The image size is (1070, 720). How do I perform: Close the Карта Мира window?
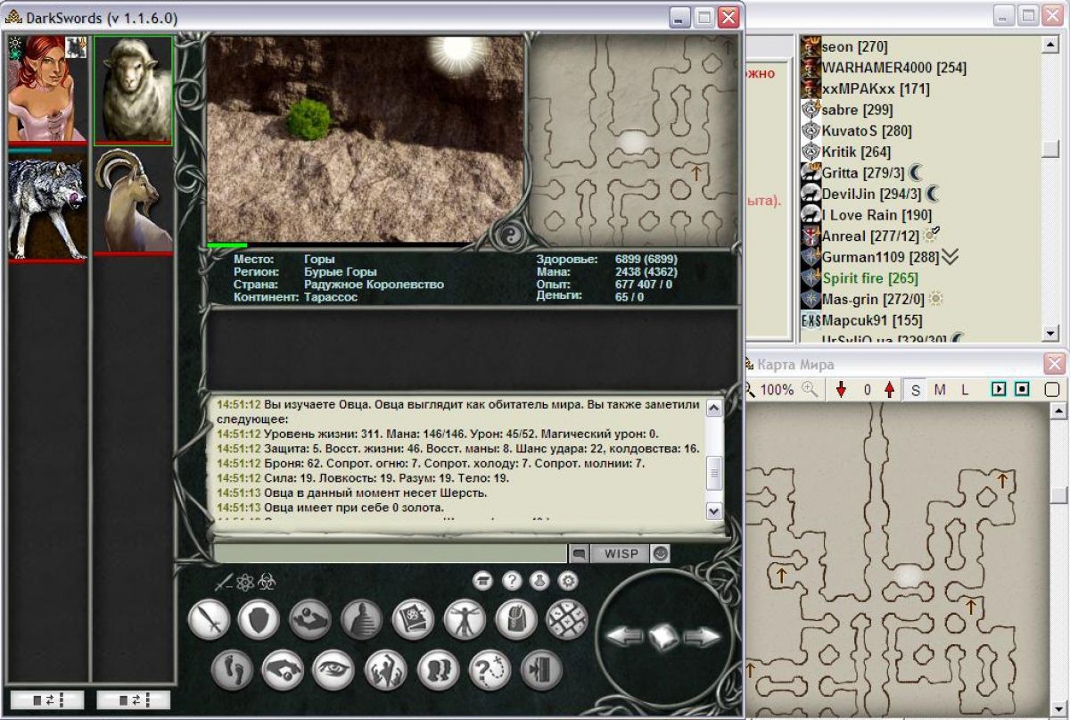(1054, 364)
